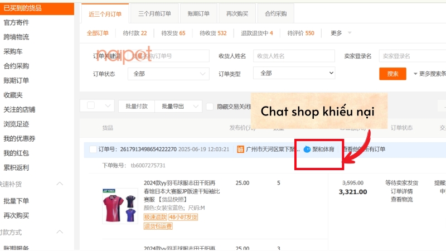Focus the 收货人姓名 input field
This screenshot has height=251, width=446.
pyautogui.click(x=294, y=56)
